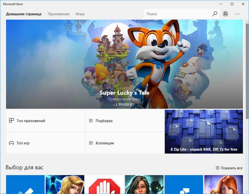
Task: Open the blonde woman game tile
Action: [65, 185]
